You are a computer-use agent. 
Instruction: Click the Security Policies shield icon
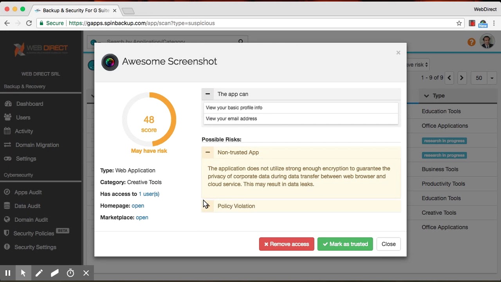pos(6,233)
